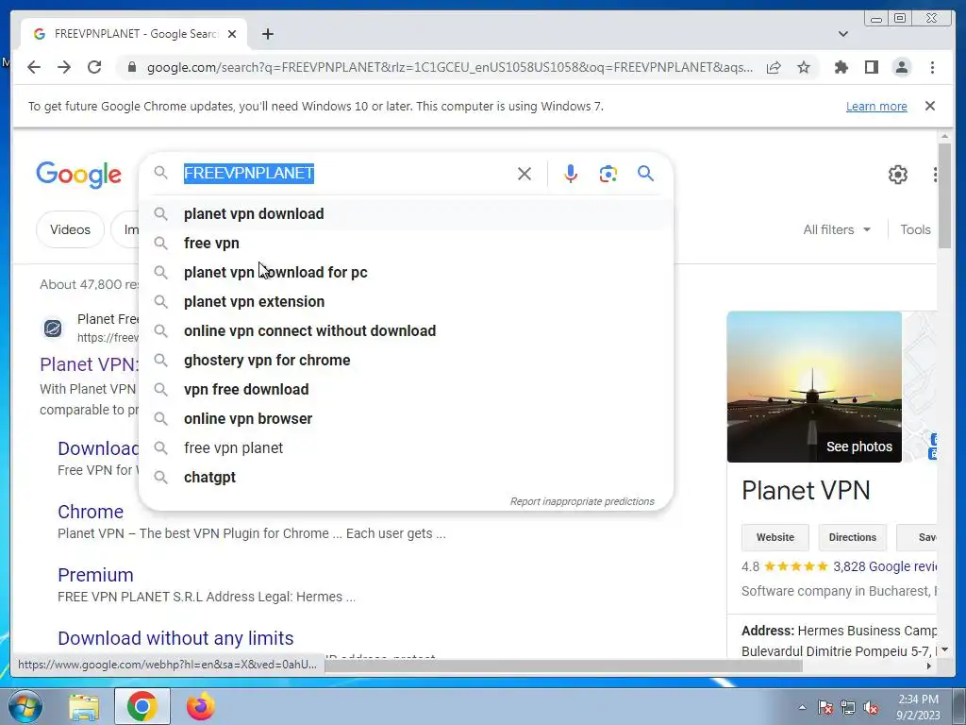The image size is (966, 725).
Task: Choose suggestion planet vpn extension
Action: click(406, 301)
